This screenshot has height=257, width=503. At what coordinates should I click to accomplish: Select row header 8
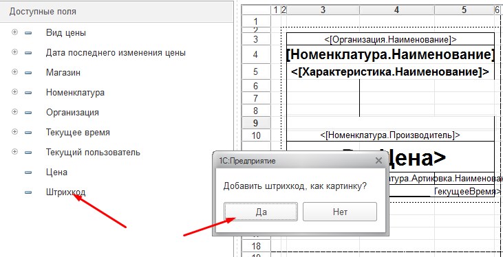(256, 111)
